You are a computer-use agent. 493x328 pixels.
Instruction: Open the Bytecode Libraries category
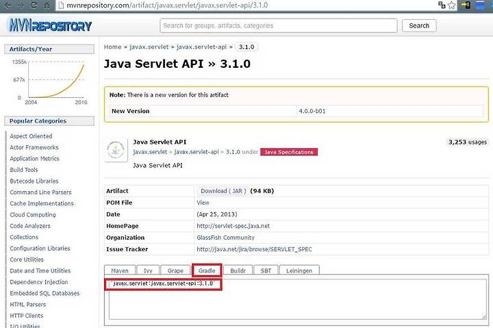pos(34,181)
